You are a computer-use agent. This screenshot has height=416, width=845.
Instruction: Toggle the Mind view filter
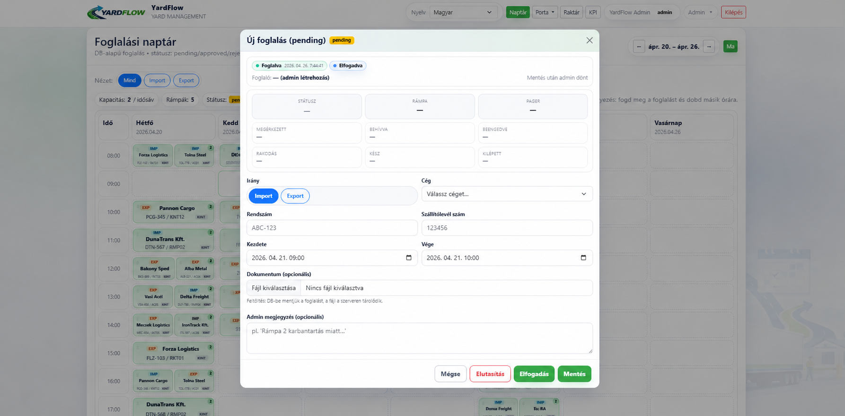[130, 80]
